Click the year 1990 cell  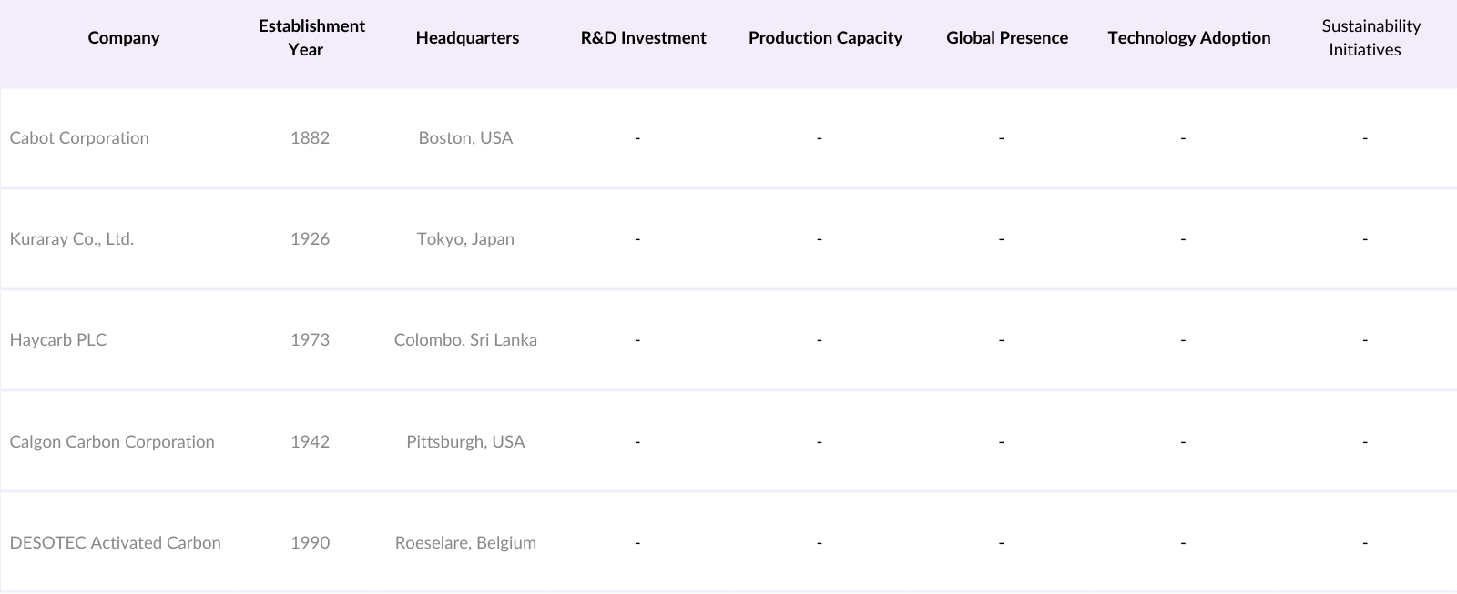coord(310,542)
